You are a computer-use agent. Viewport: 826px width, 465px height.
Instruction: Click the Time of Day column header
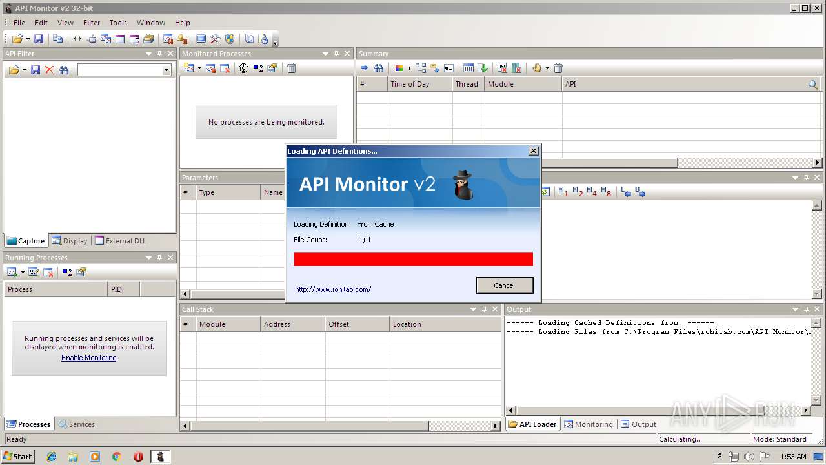[419, 84]
